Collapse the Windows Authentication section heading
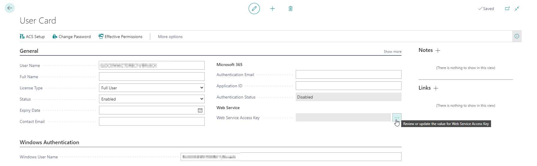The height and width of the screenshot is (166, 537). [x=49, y=142]
